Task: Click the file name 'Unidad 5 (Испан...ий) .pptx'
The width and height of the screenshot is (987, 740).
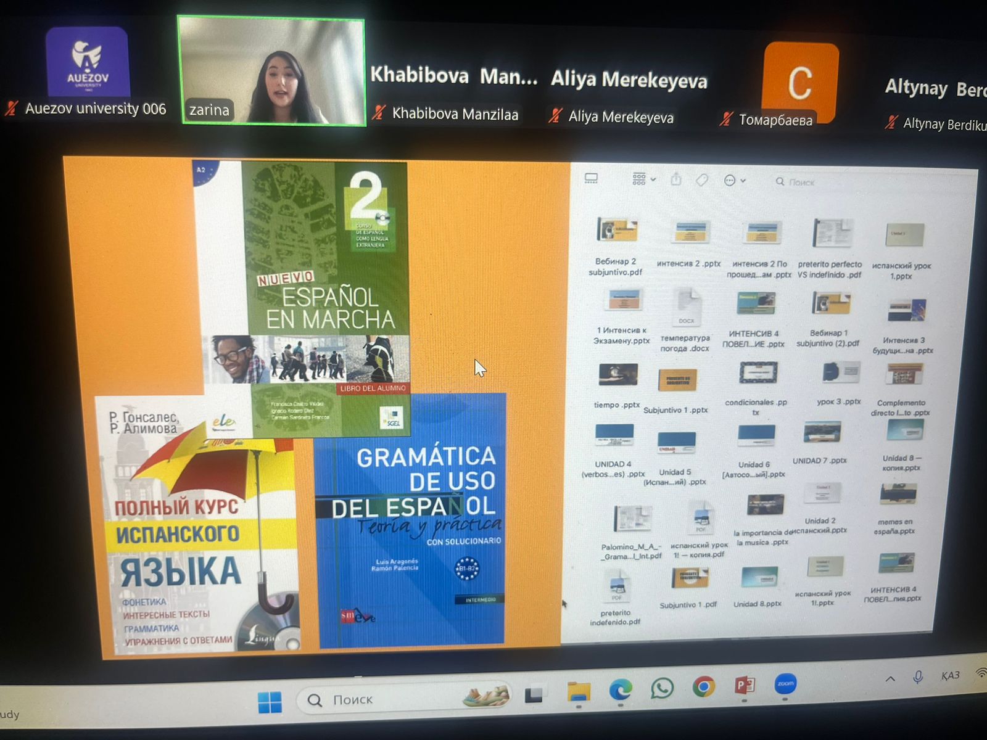Action: [x=675, y=477]
